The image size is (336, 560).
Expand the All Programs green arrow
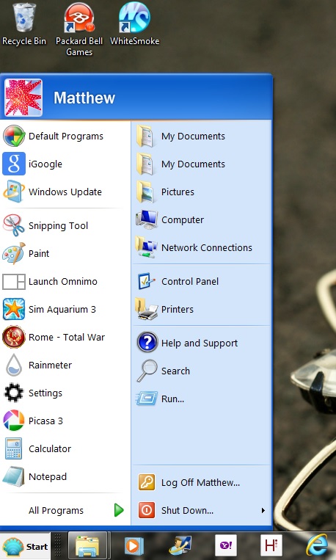[119, 510]
